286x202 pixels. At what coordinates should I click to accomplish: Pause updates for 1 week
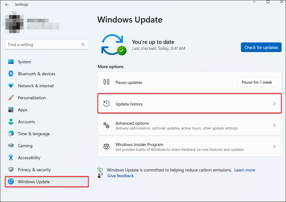pyautogui.click(x=257, y=82)
